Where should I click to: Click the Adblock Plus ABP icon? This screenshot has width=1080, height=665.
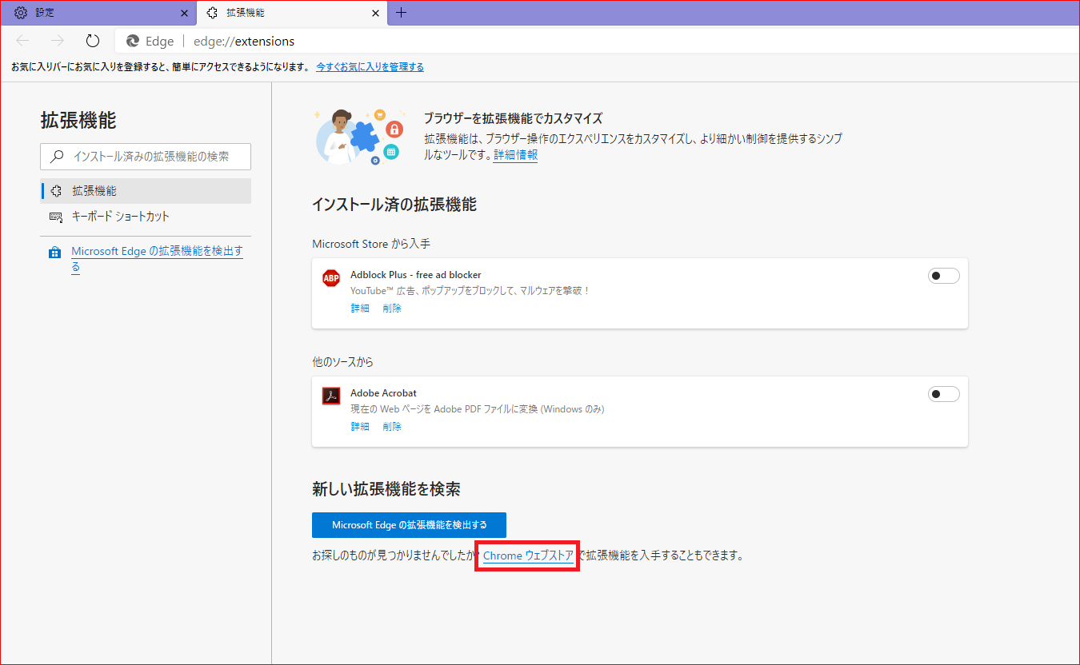[x=331, y=278]
